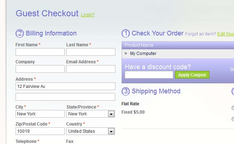Click into the Email Address field
The height and width of the screenshot is (144, 234).
click(x=91, y=69)
